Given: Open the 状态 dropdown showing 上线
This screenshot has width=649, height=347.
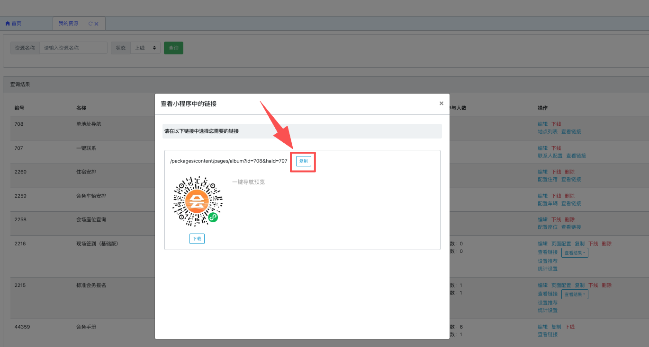Looking at the screenshot, I should (x=145, y=48).
